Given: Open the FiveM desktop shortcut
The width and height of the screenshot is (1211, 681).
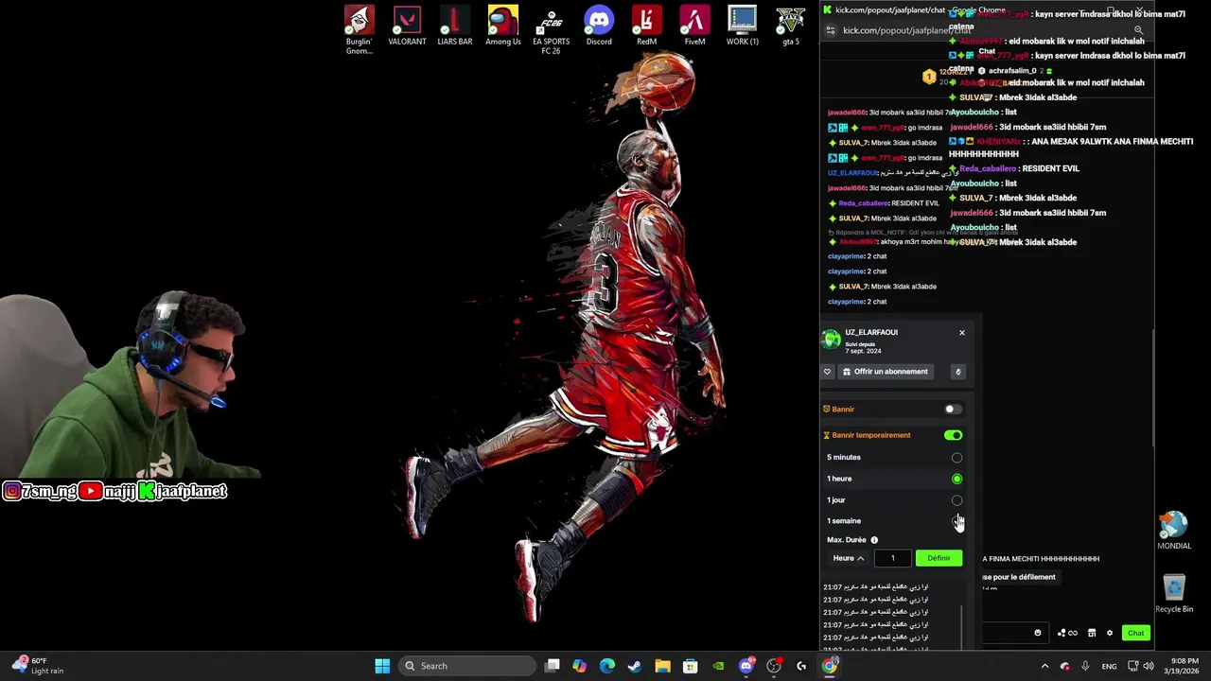Looking at the screenshot, I should 694,26.
